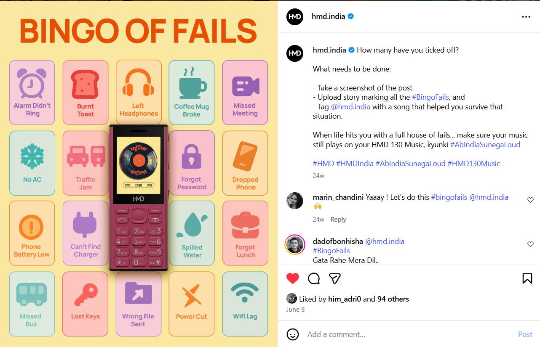Open the three-dot more options menu
The image size is (540, 347).
(526, 17)
